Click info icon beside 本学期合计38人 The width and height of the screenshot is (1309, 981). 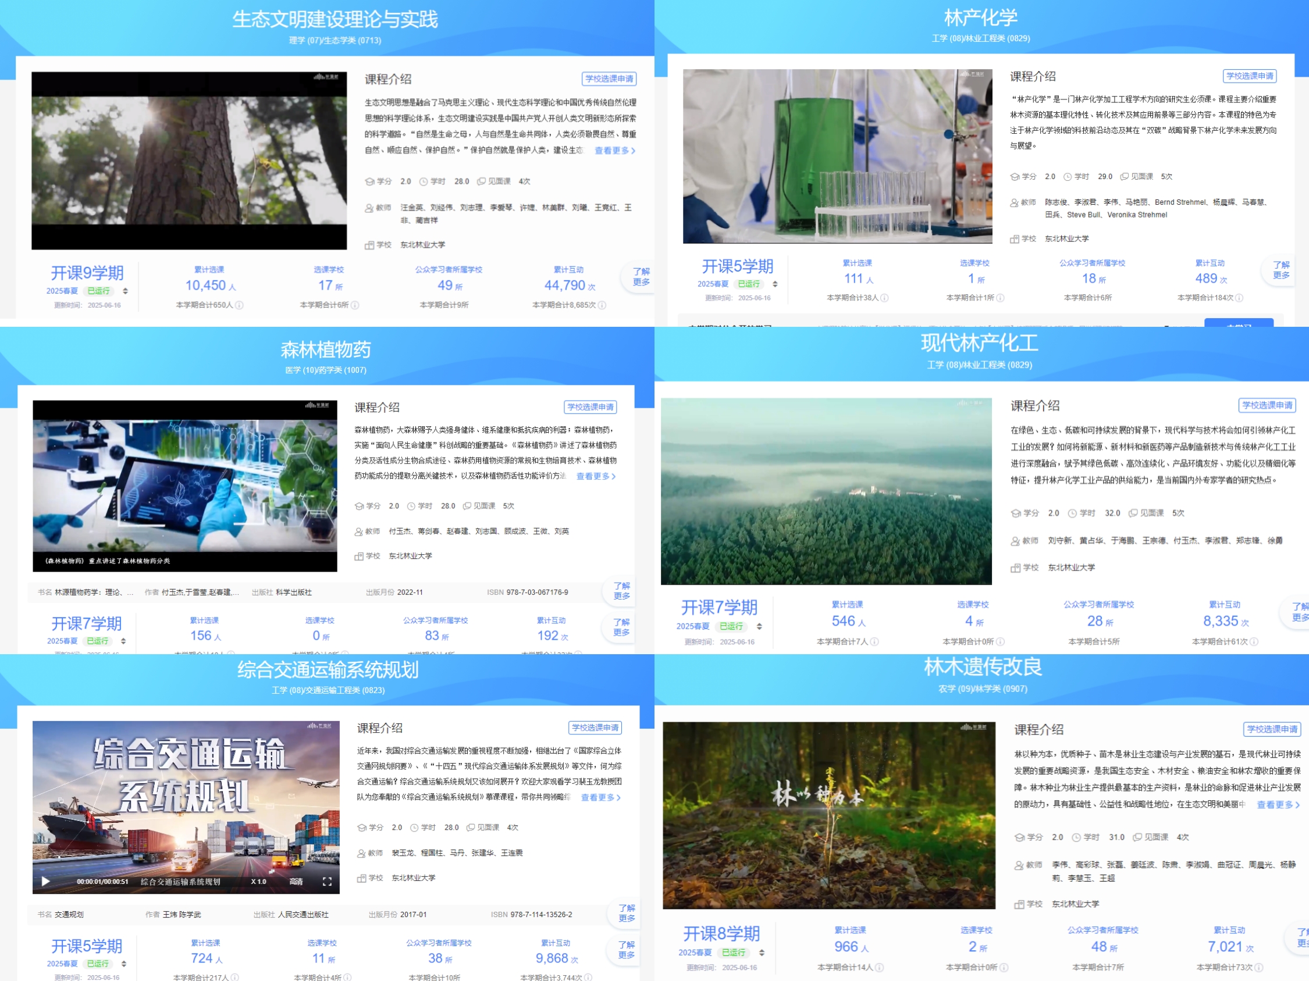click(884, 298)
